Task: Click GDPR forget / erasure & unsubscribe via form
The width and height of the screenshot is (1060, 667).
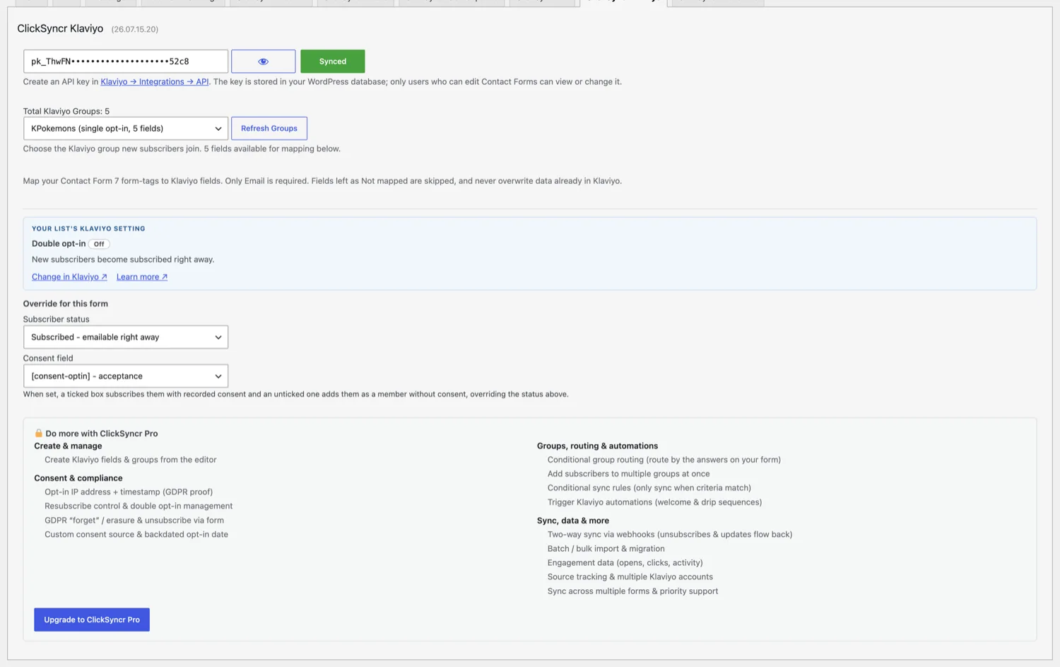Action: pyautogui.click(x=134, y=521)
